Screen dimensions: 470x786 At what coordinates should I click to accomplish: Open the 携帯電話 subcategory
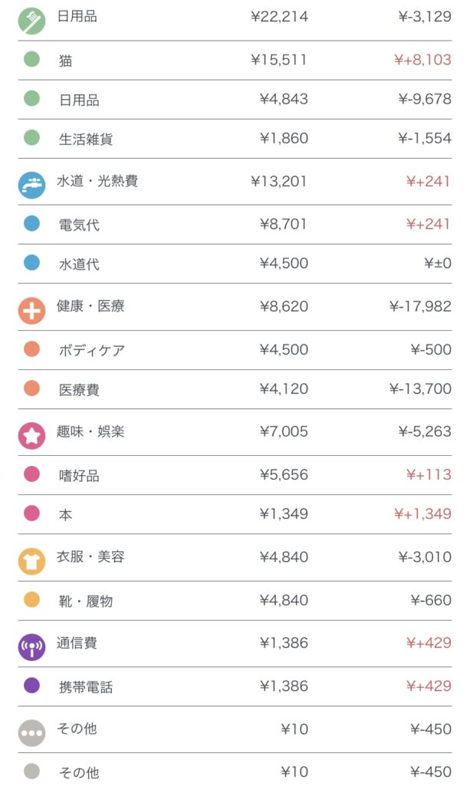pyautogui.click(x=86, y=687)
